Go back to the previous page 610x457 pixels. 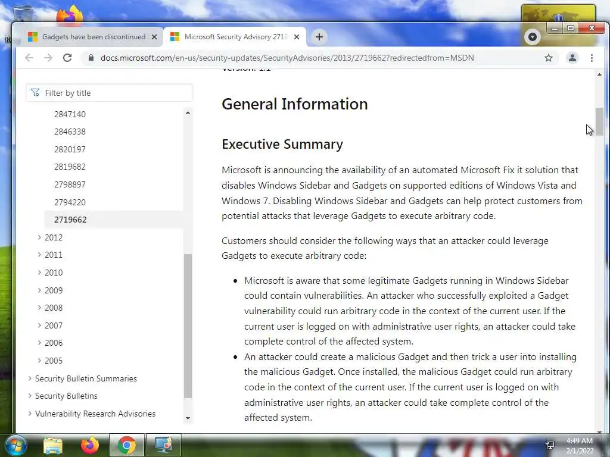(x=29, y=58)
